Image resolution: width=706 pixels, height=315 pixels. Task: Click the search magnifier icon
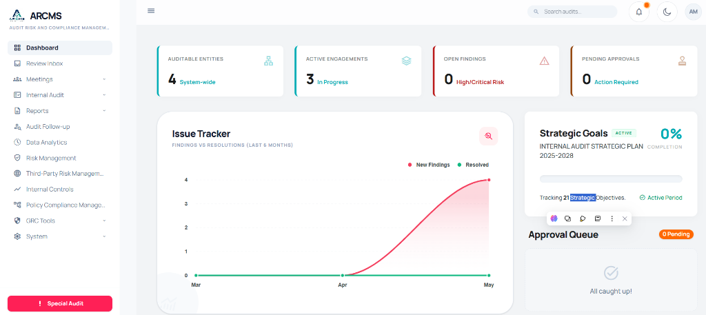(x=536, y=12)
